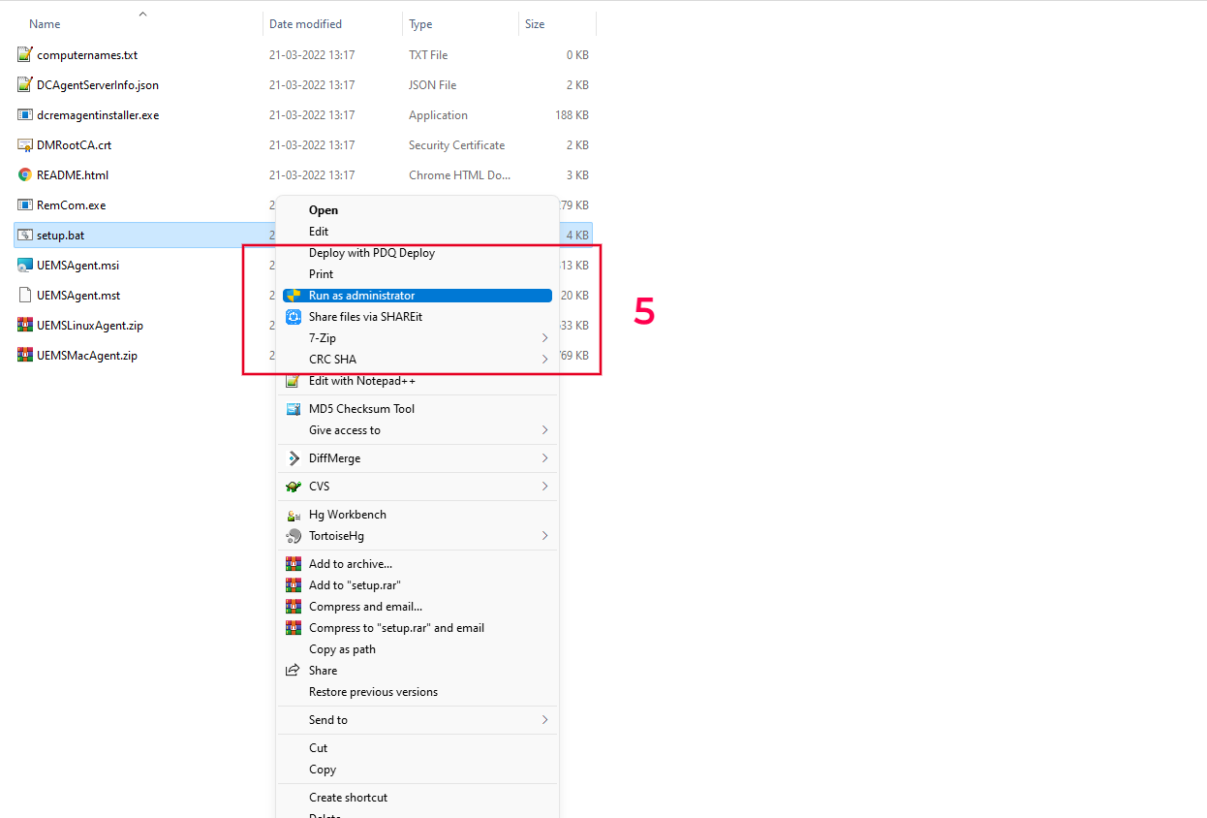The height and width of the screenshot is (818, 1207).
Task: Click the Security Certificate type cell
Action: [x=456, y=145]
